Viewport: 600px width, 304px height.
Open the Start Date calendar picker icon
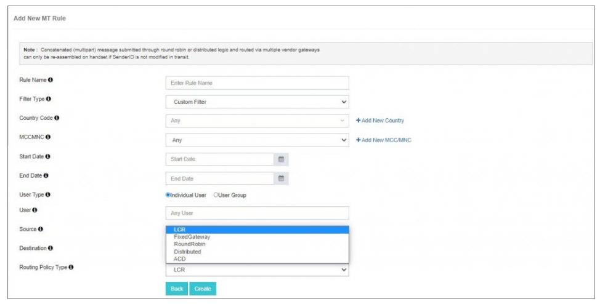tap(281, 159)
